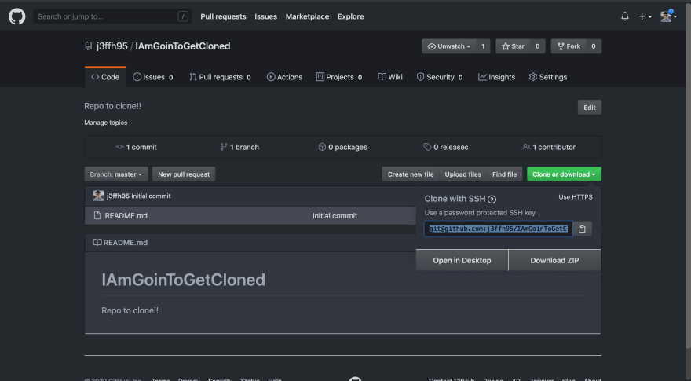
Task: View 1 contributor
Action: pyautogui.click(x=549, y=147)
